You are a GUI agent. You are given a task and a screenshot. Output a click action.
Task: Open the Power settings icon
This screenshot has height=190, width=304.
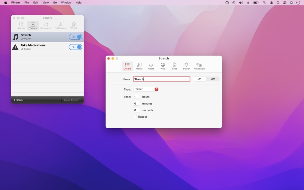[186, 66]
